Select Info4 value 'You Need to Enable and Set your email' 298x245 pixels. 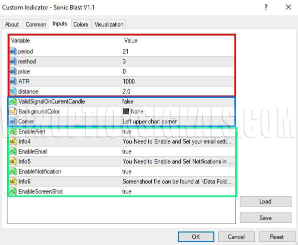click(x=177, y=141)
